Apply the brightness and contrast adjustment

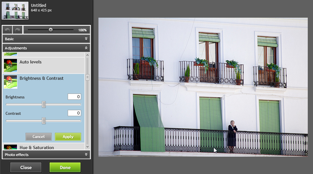tap(68, 137)
